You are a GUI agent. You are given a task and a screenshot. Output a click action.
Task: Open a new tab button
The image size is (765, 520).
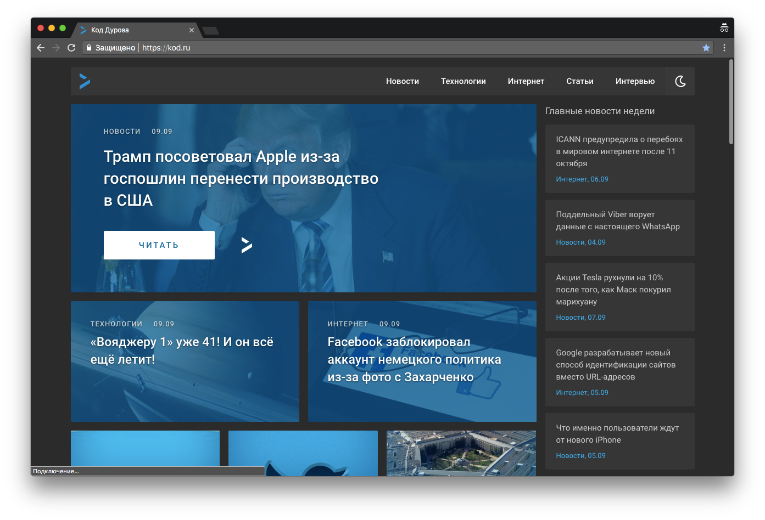(x=211, y=31)
